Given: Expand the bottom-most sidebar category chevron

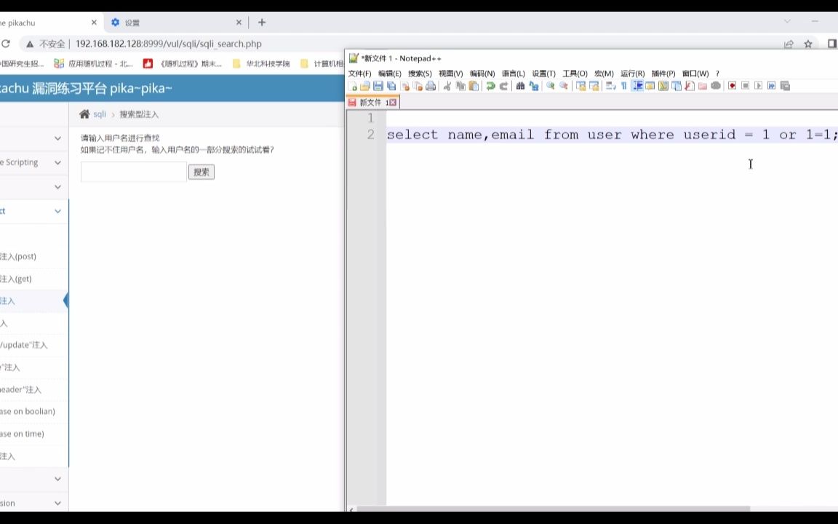Looking at the screenshot, I should [57, 503].
